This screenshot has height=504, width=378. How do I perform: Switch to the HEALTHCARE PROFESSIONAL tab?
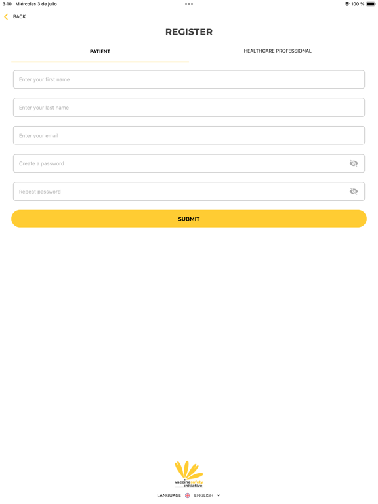(278, 51)
